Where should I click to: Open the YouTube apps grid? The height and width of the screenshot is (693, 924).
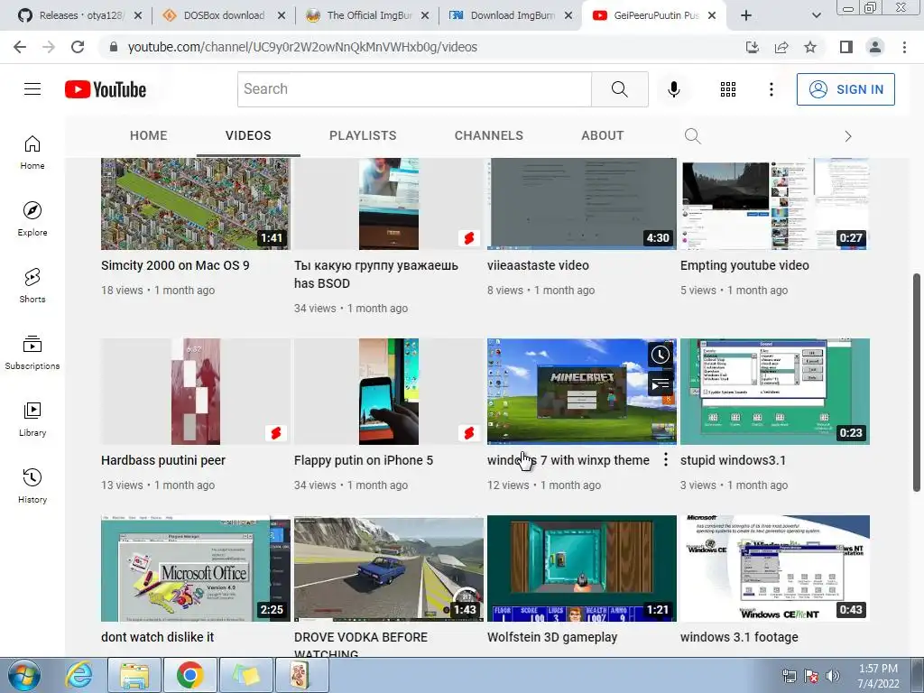pos(728,89)
